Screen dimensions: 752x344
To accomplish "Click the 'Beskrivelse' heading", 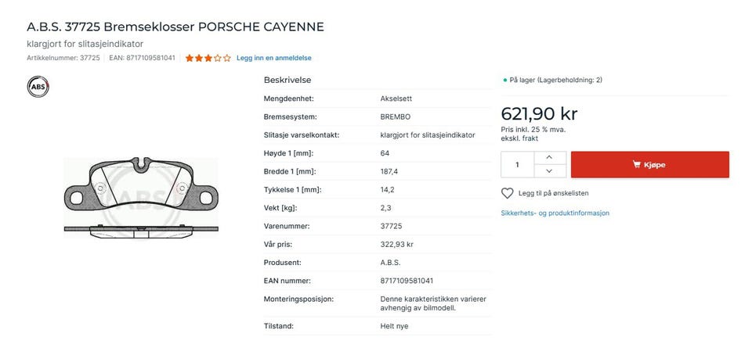I will click(287, 80).
